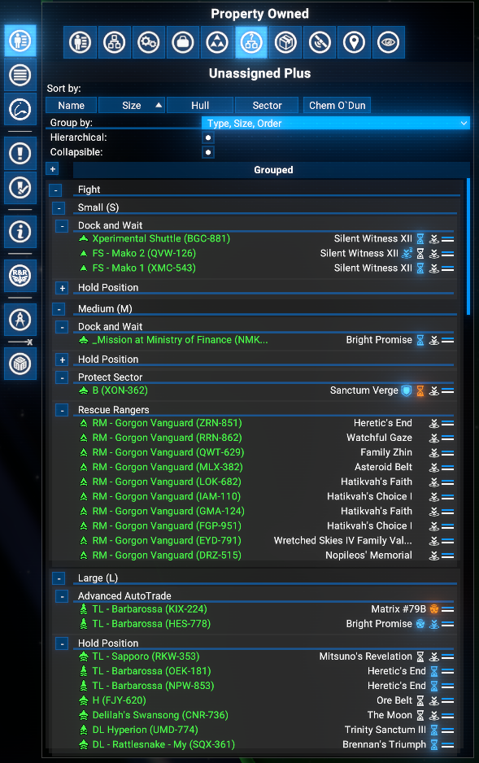Click lines icon on RM - Gorgon Vanguard (ZRN-851) row
The image size is (479, 763).
pos(448,423)
